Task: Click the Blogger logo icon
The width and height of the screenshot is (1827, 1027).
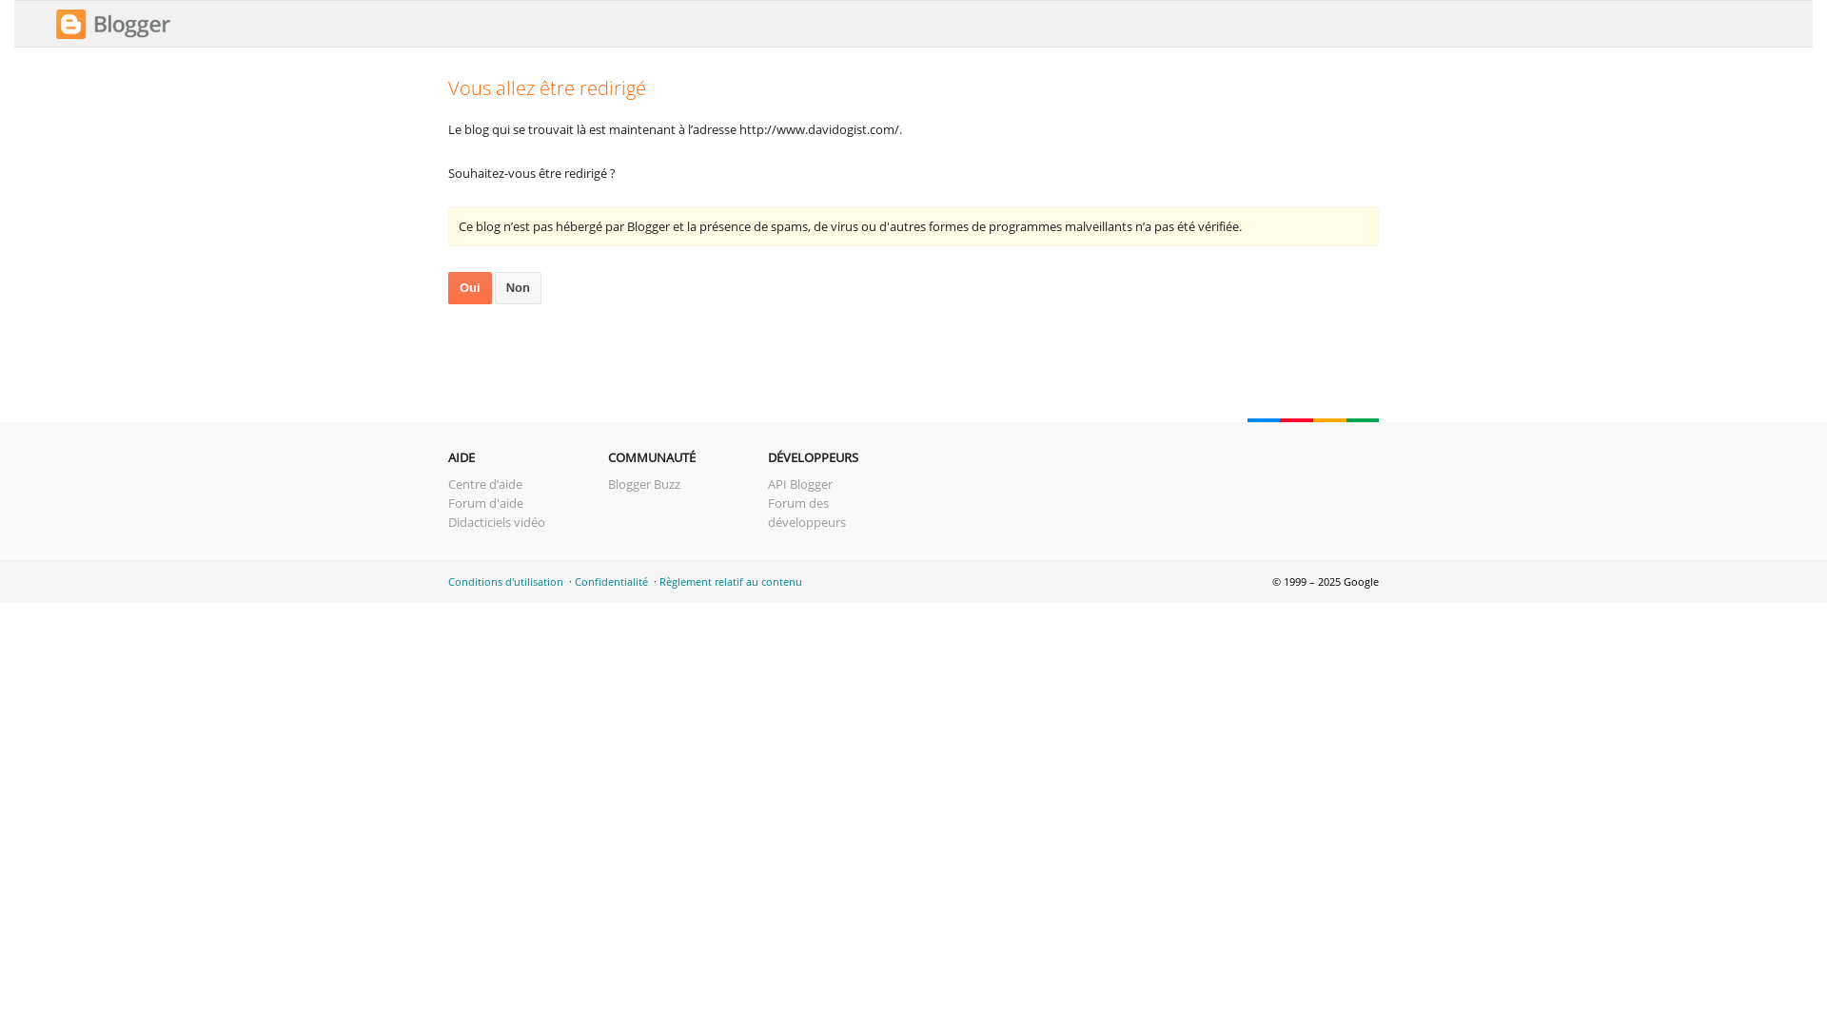Action: (x=70, y=25)
